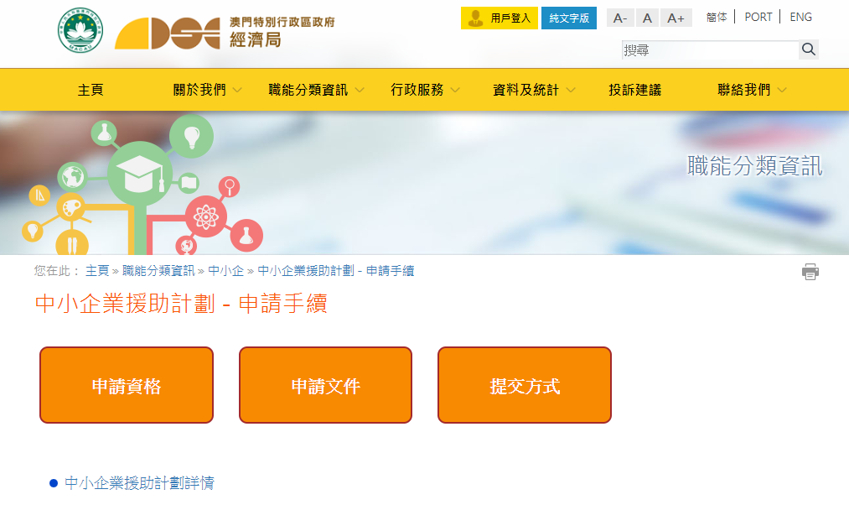Click the printer icon

click(810, 272)
